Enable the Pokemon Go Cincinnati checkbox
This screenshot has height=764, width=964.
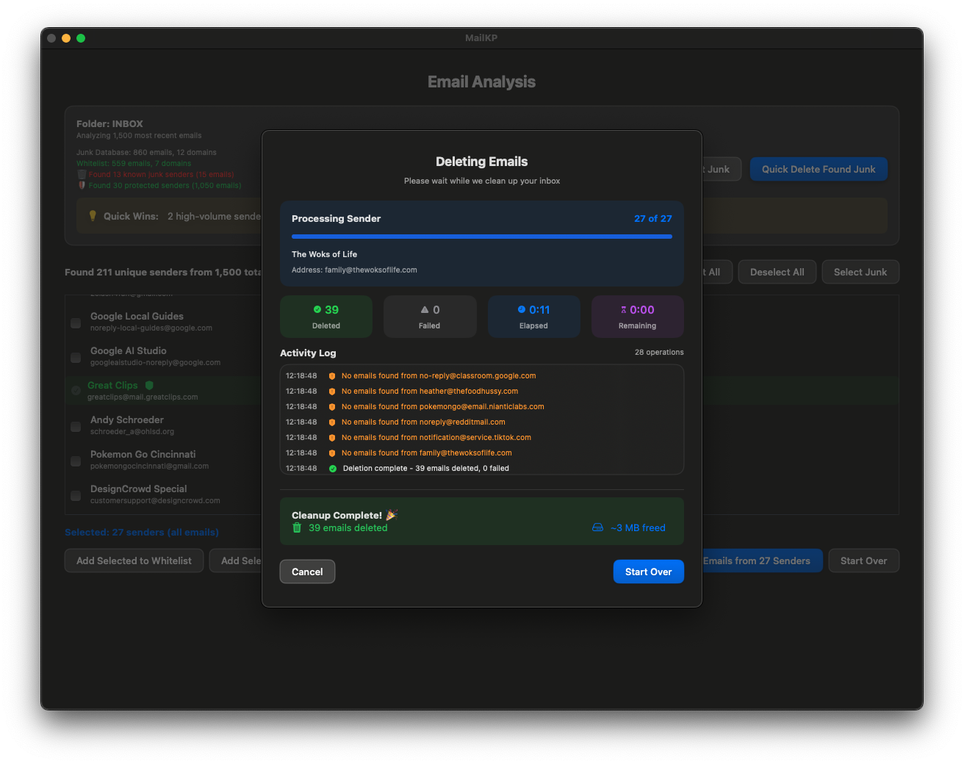pos(76,461)
